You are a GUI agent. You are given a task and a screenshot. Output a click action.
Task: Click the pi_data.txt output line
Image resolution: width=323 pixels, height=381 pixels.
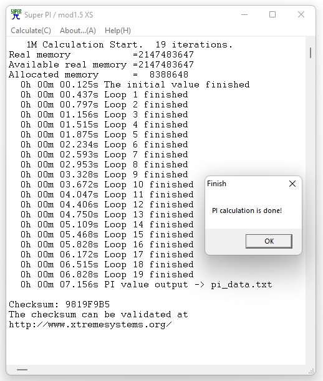click(x=146, y=285)
